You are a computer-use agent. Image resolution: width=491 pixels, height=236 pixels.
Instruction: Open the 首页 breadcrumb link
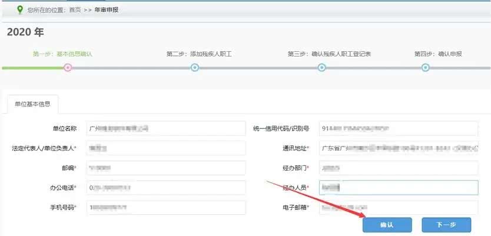(75, 10)
